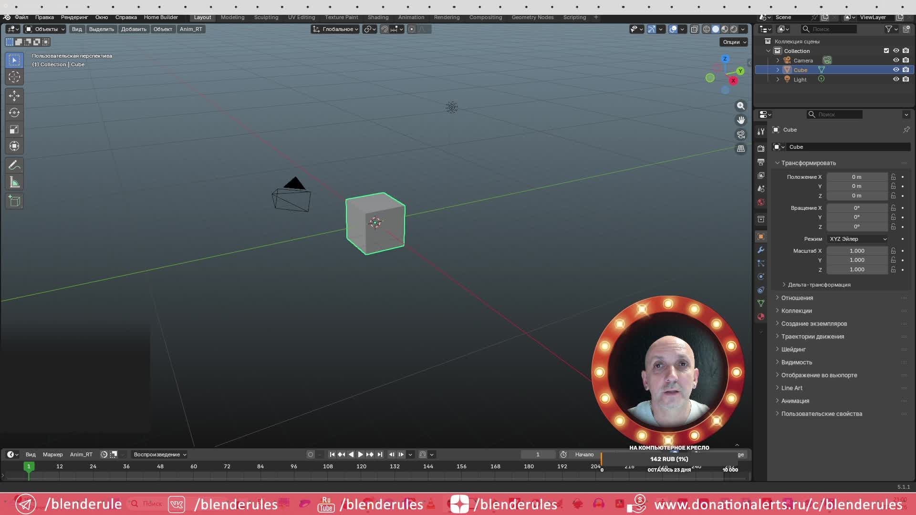Switch to Geometry Nodes workspace tab
This screenshot has width=916, height=515.
click(532, 17)
